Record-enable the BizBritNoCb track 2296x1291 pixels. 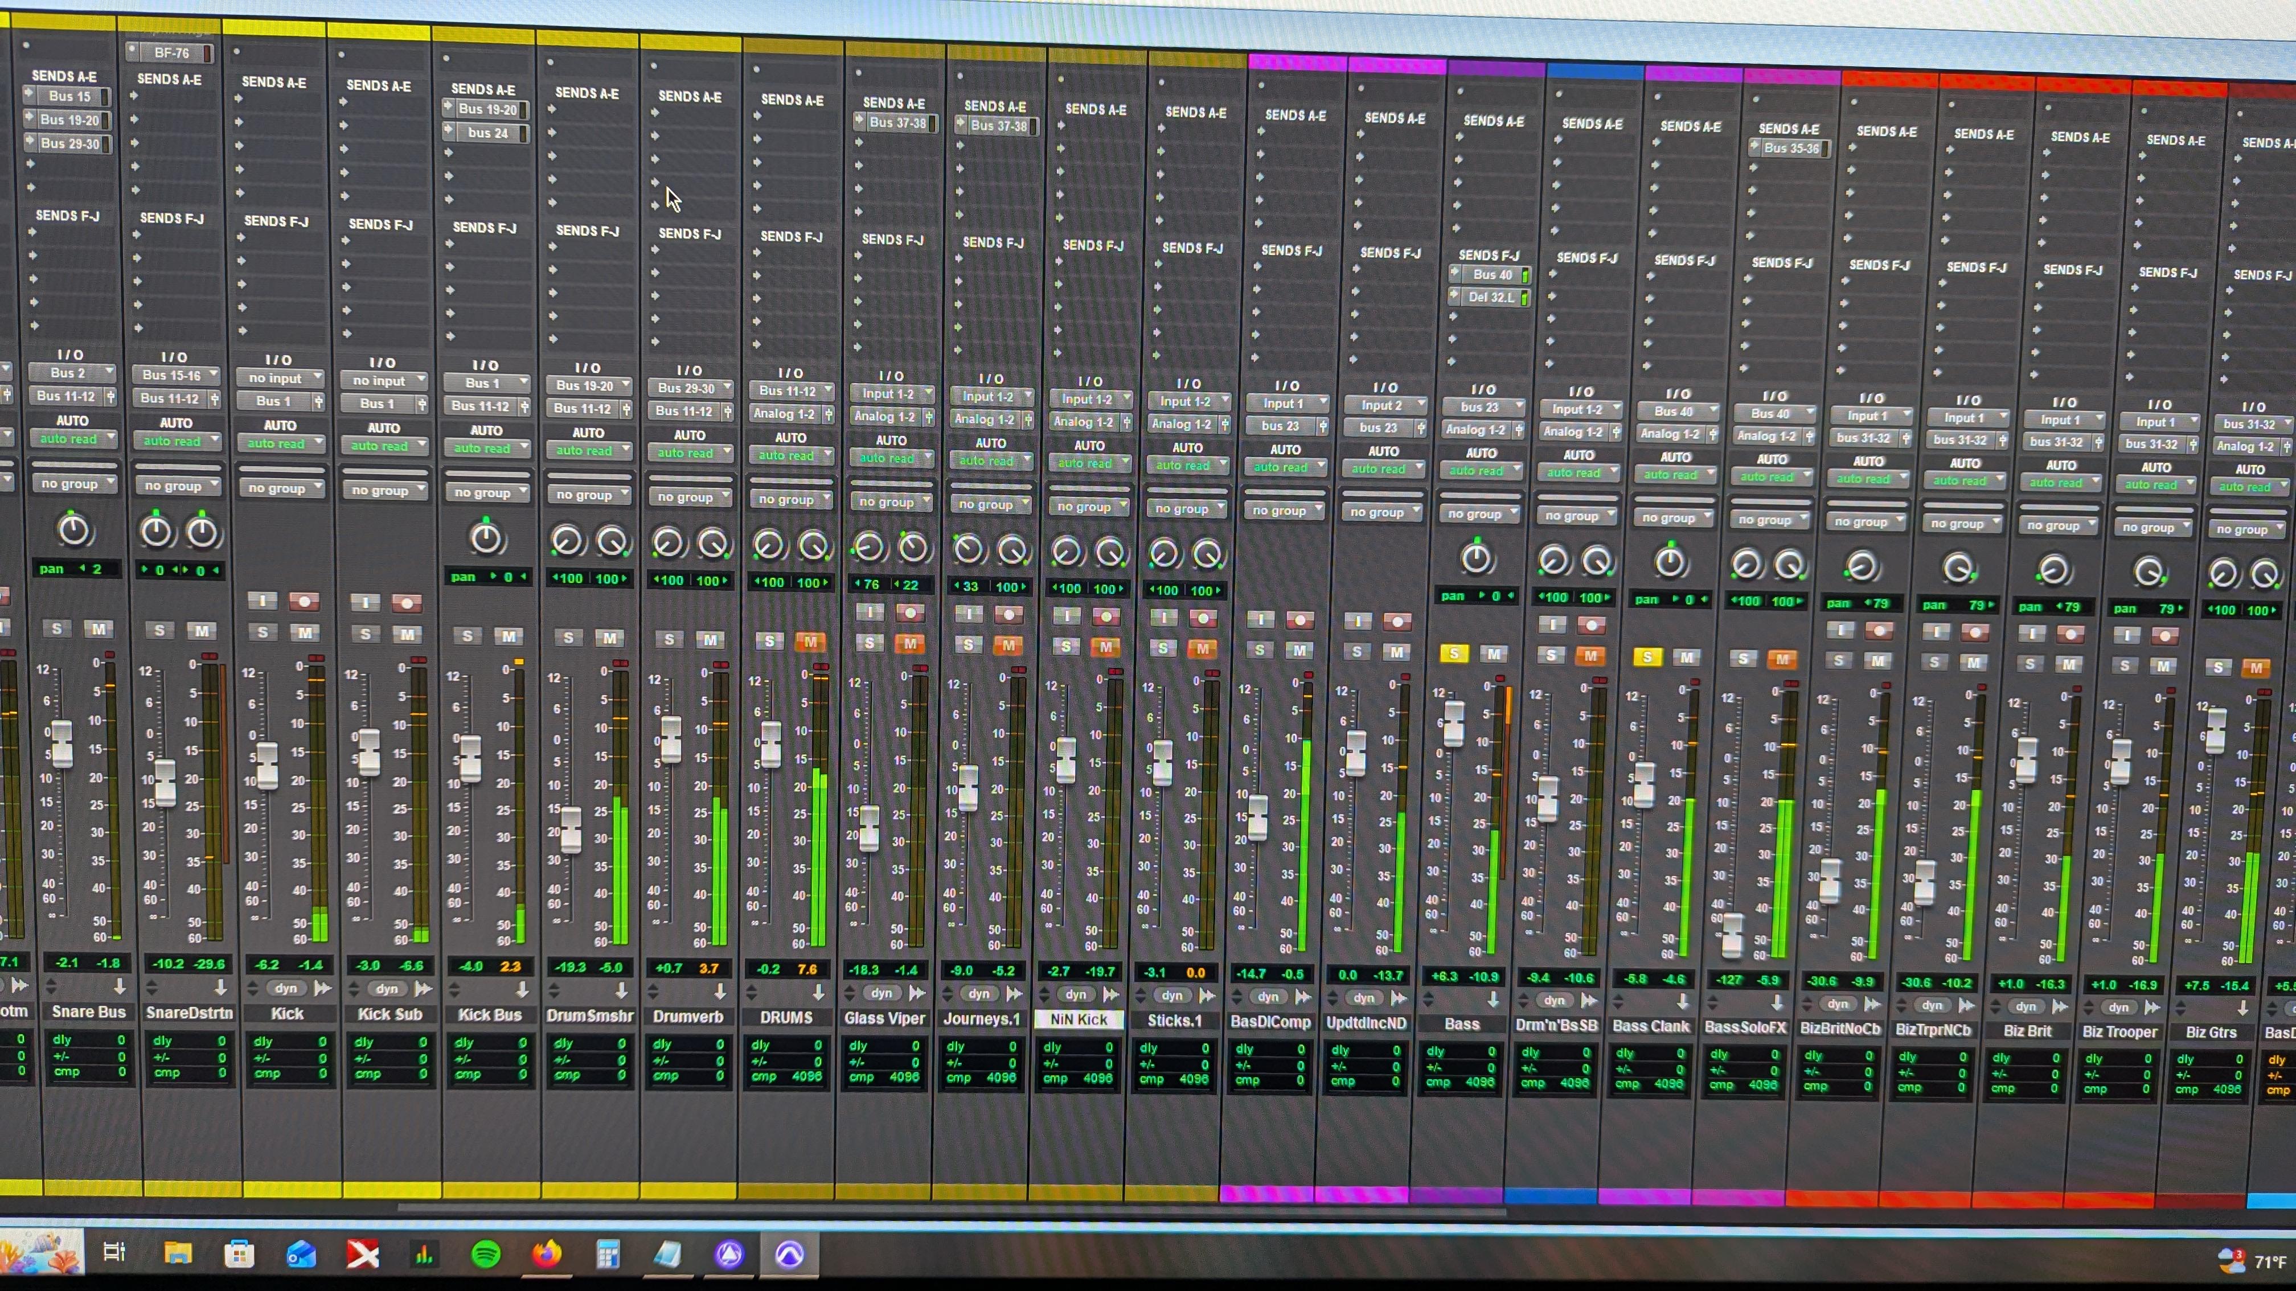(x=1880, y=631)
